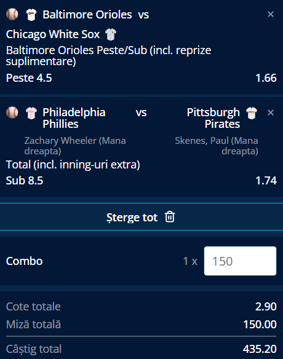Screen dimensions: 283x359
Task: Click the Baltimore Orioles jersey icon
Action: (31, 15)
